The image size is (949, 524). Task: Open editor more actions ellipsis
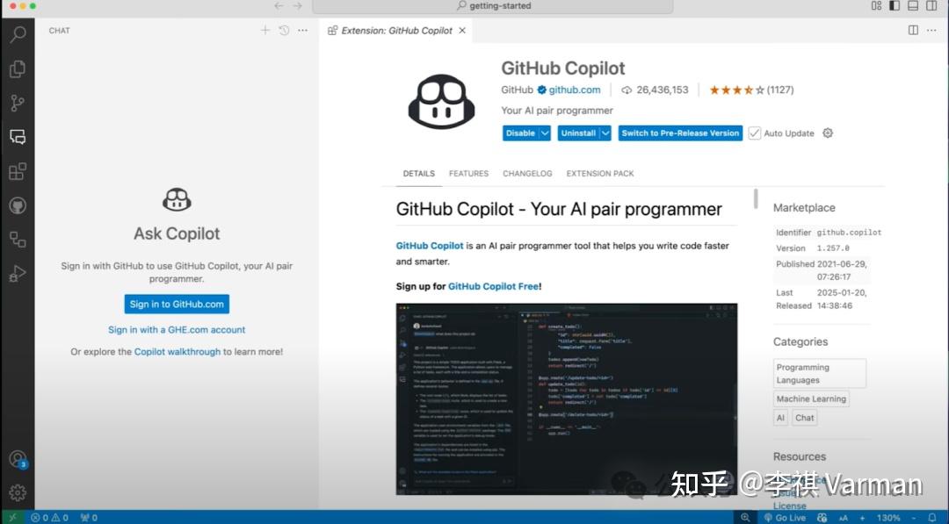[931, 30]
